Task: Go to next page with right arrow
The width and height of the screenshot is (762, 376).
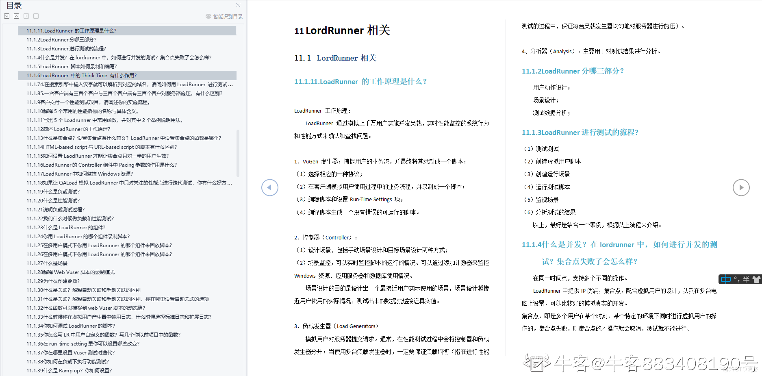Action: [741, 187]
